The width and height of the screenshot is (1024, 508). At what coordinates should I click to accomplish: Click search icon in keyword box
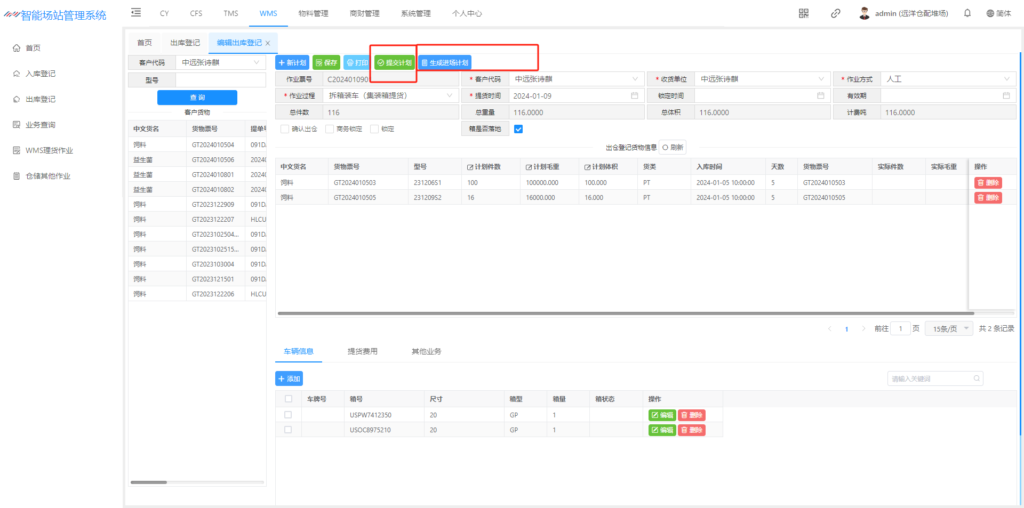click(977, 378)
